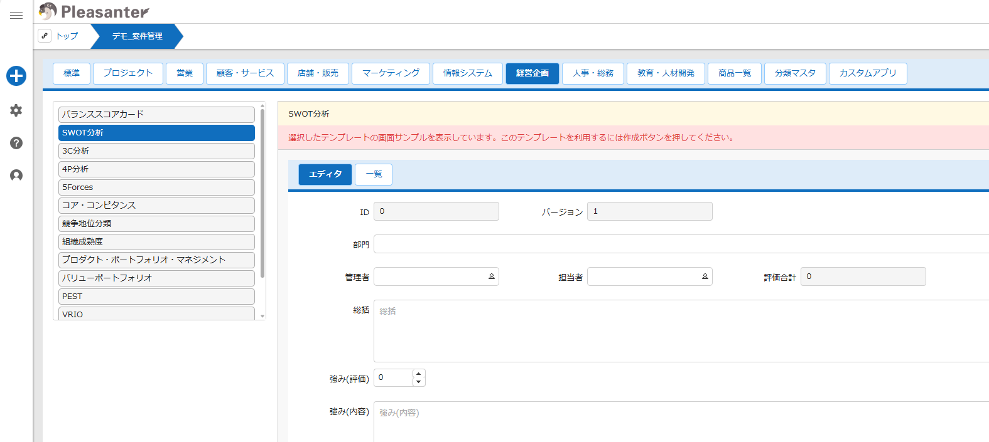The image size is (989, 442).
Task: Select the バランススコアカード template
Action: click(156, 115)
